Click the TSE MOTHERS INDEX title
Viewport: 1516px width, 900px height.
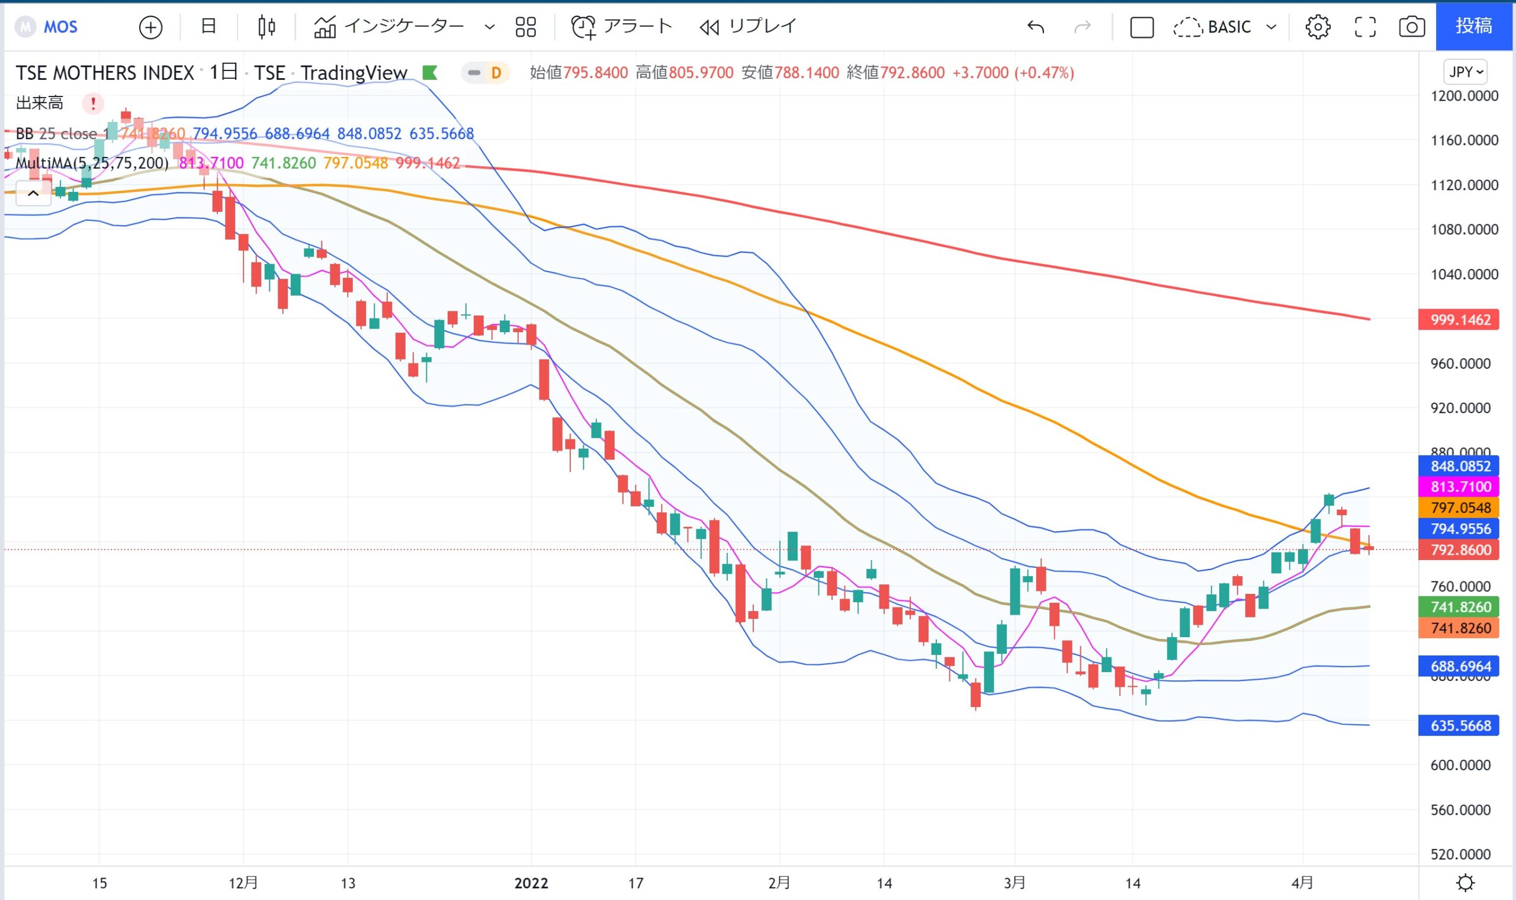(x=104, y=73)
